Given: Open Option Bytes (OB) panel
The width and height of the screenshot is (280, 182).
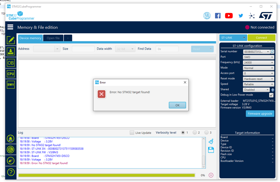Looking at the screenshot, I should coord(11,63).
